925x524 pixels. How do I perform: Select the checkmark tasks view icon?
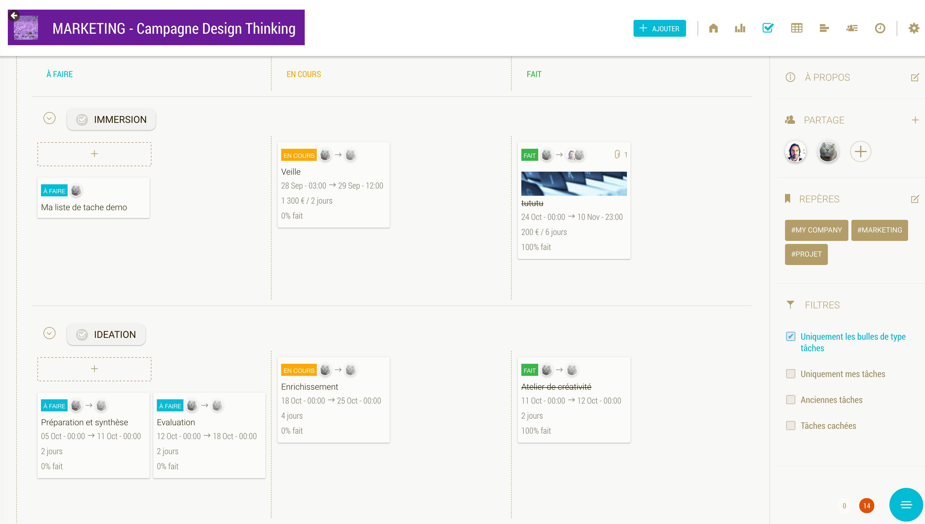coord(768,28)
